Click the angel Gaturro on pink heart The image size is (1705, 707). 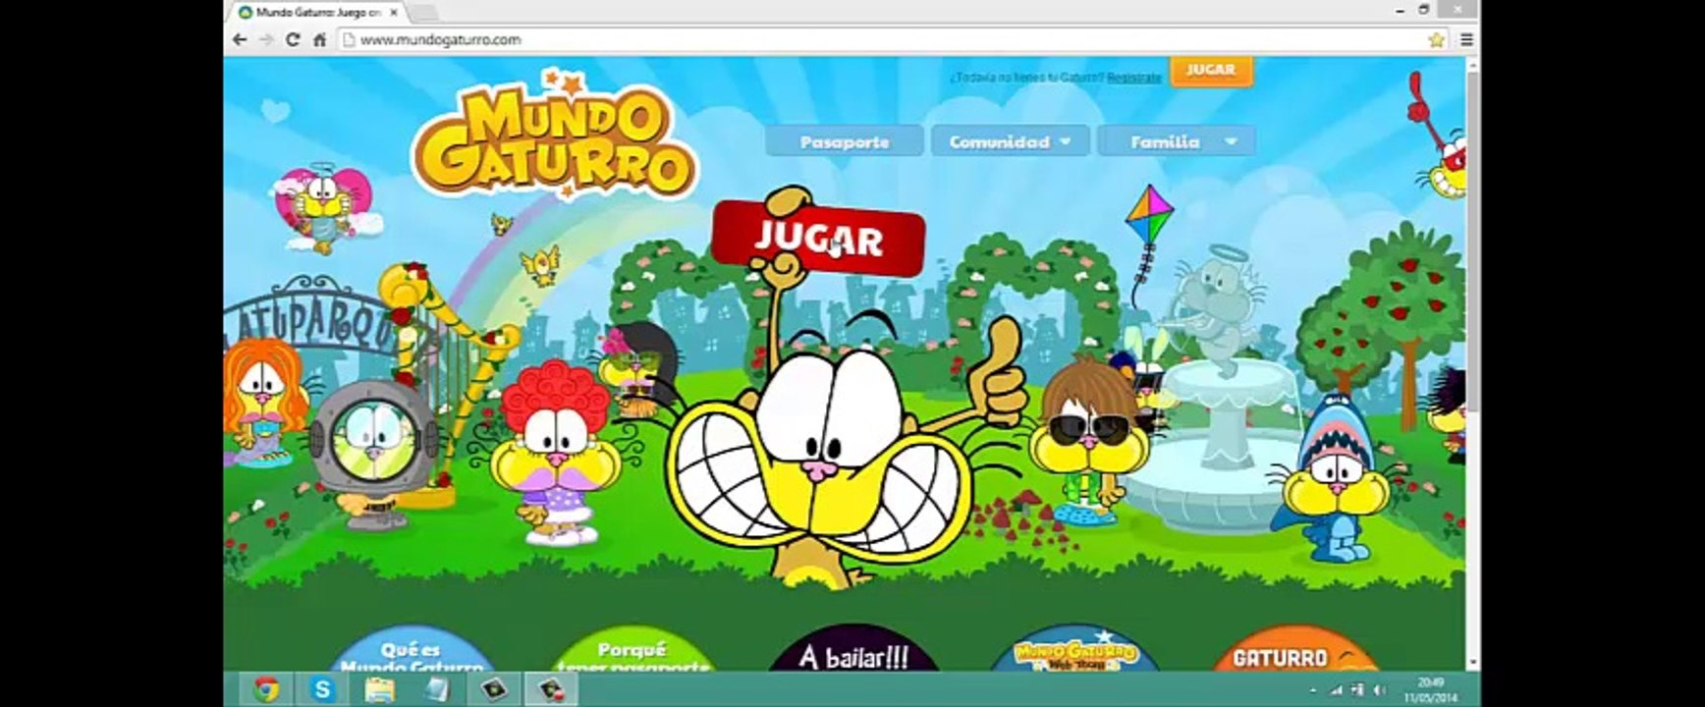tap(321, 207)
